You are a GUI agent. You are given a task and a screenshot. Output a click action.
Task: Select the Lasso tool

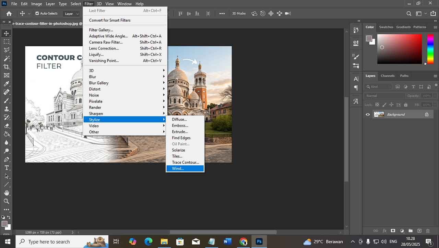coord(7,50)
